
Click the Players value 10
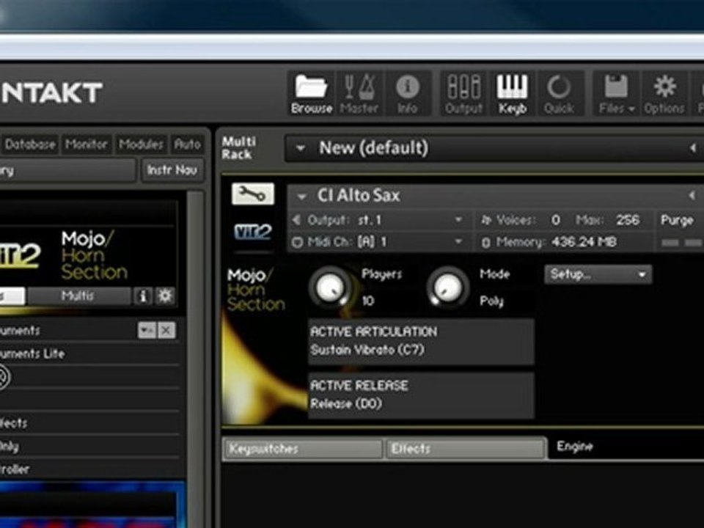pyautogui.click(x=368, y=301)
